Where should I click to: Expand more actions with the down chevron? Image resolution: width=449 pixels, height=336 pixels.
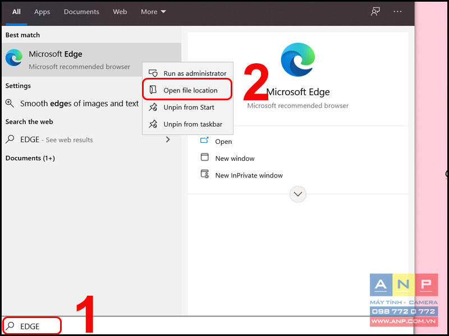(x=298, y=194)
